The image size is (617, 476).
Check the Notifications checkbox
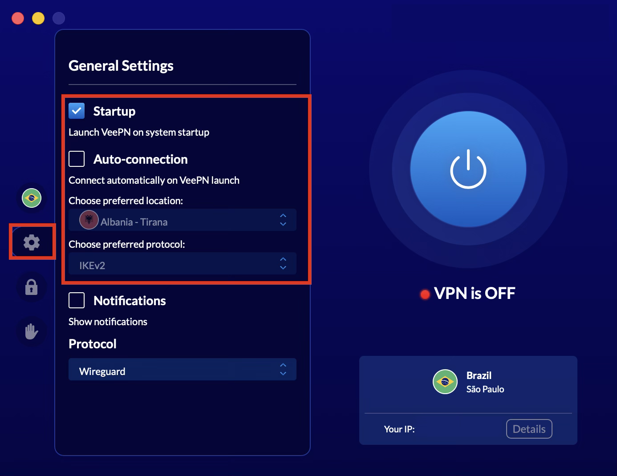(76, 300)
